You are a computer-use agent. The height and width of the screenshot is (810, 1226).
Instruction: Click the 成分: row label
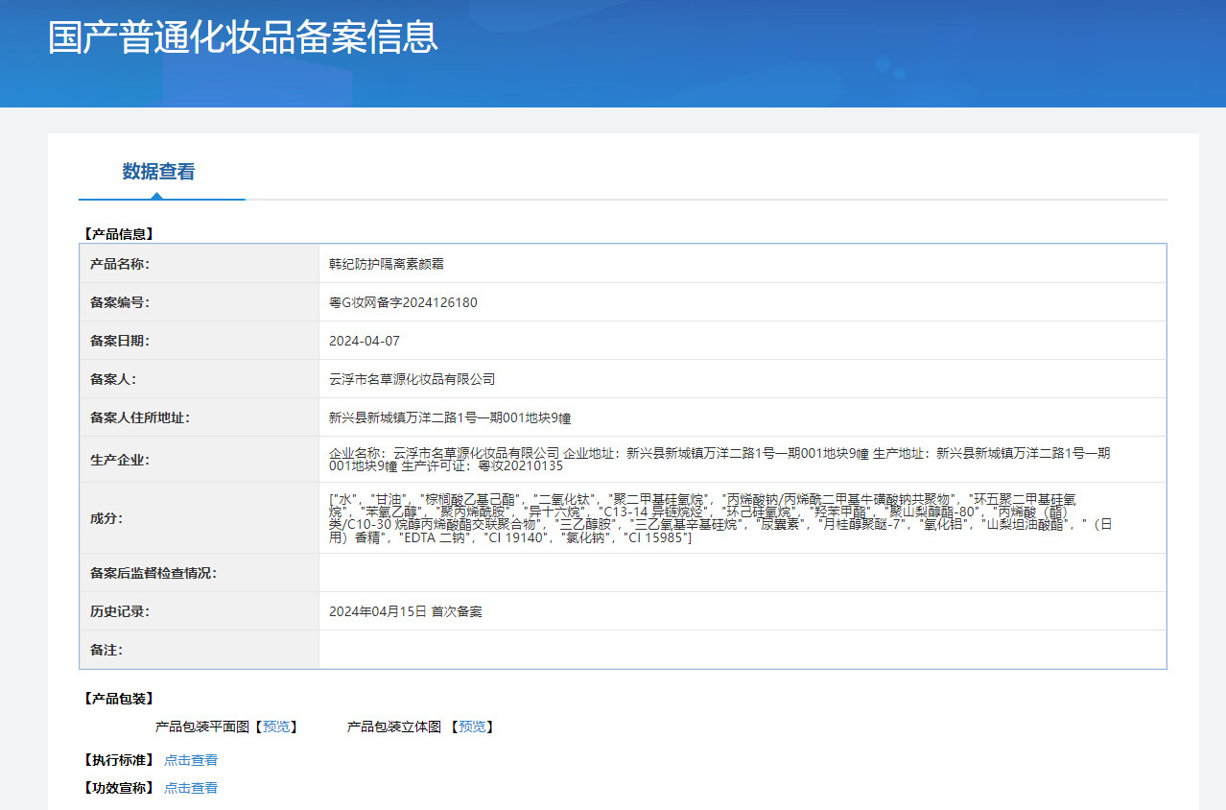click(x=106, y=518)
